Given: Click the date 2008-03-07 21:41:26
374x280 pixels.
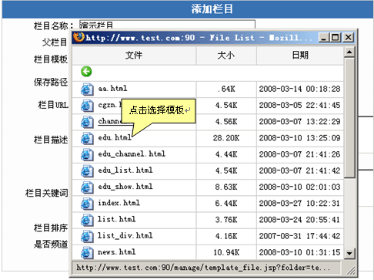Looking at the screenshot, I should [299, 154].
